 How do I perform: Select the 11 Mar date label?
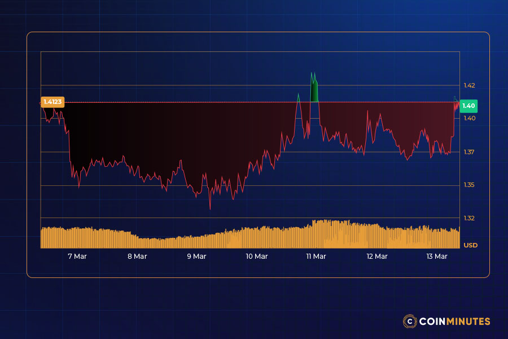[x=316, y=257]
